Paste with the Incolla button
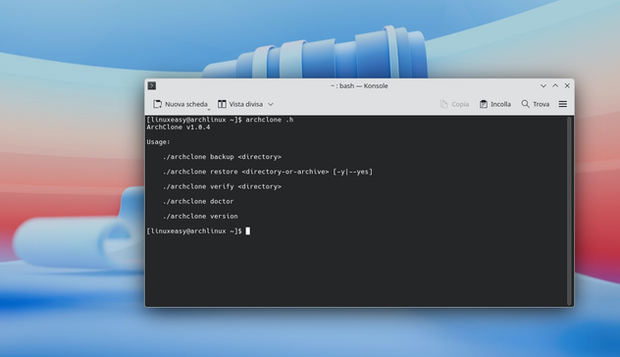 [x=495, y=104]
